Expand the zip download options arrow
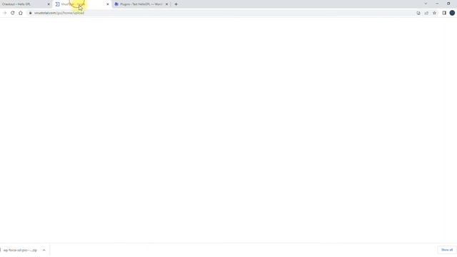This screenshot has height=257, width=457. 44,250
